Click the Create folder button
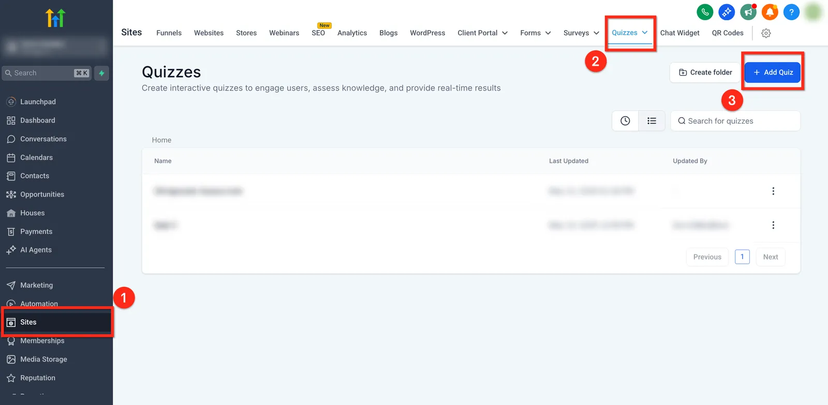This screenshot has height=405, width=828. [x=705, y=72]
